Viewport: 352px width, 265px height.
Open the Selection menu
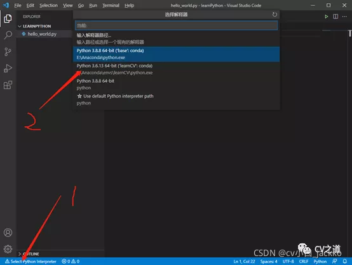[48, 5]
